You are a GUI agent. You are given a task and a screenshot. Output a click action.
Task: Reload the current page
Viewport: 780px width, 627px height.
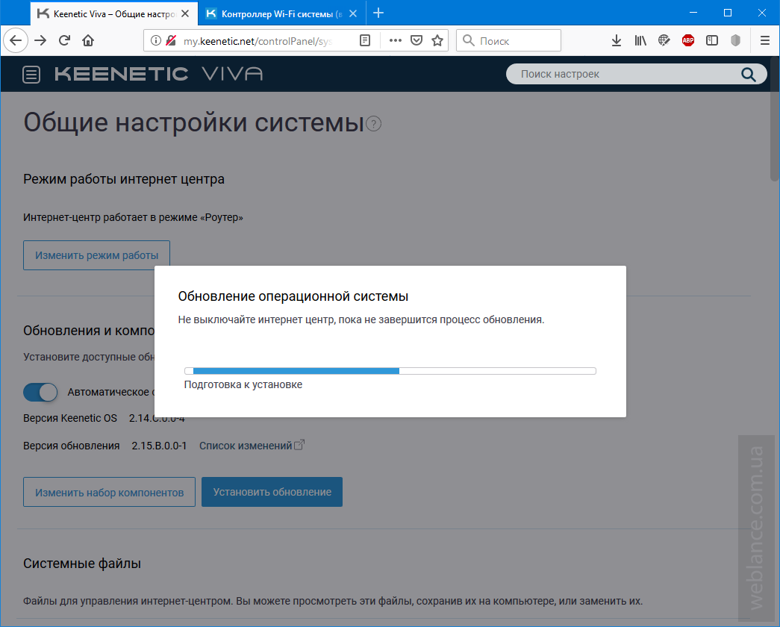(64, 41)
